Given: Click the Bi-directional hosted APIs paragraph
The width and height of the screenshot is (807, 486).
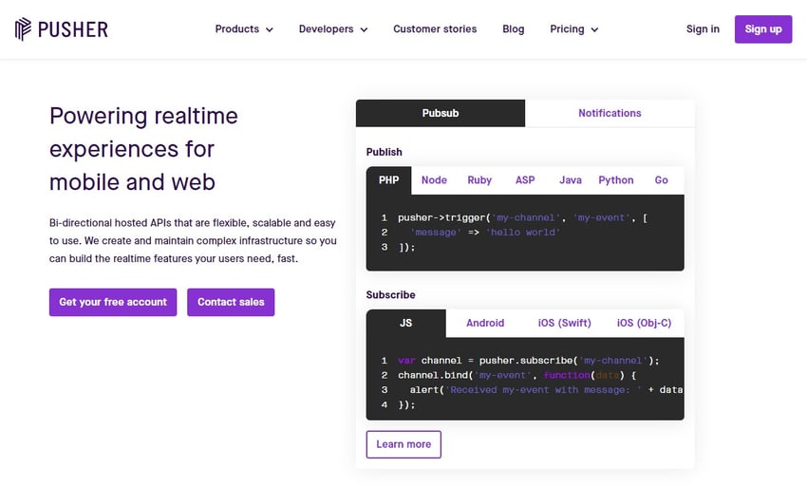Looking at the screenshot, I should tap(193, 240).
